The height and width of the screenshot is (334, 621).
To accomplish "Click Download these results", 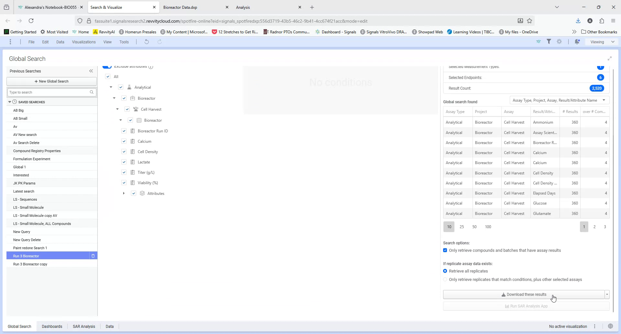I will [x=524, y=294].
